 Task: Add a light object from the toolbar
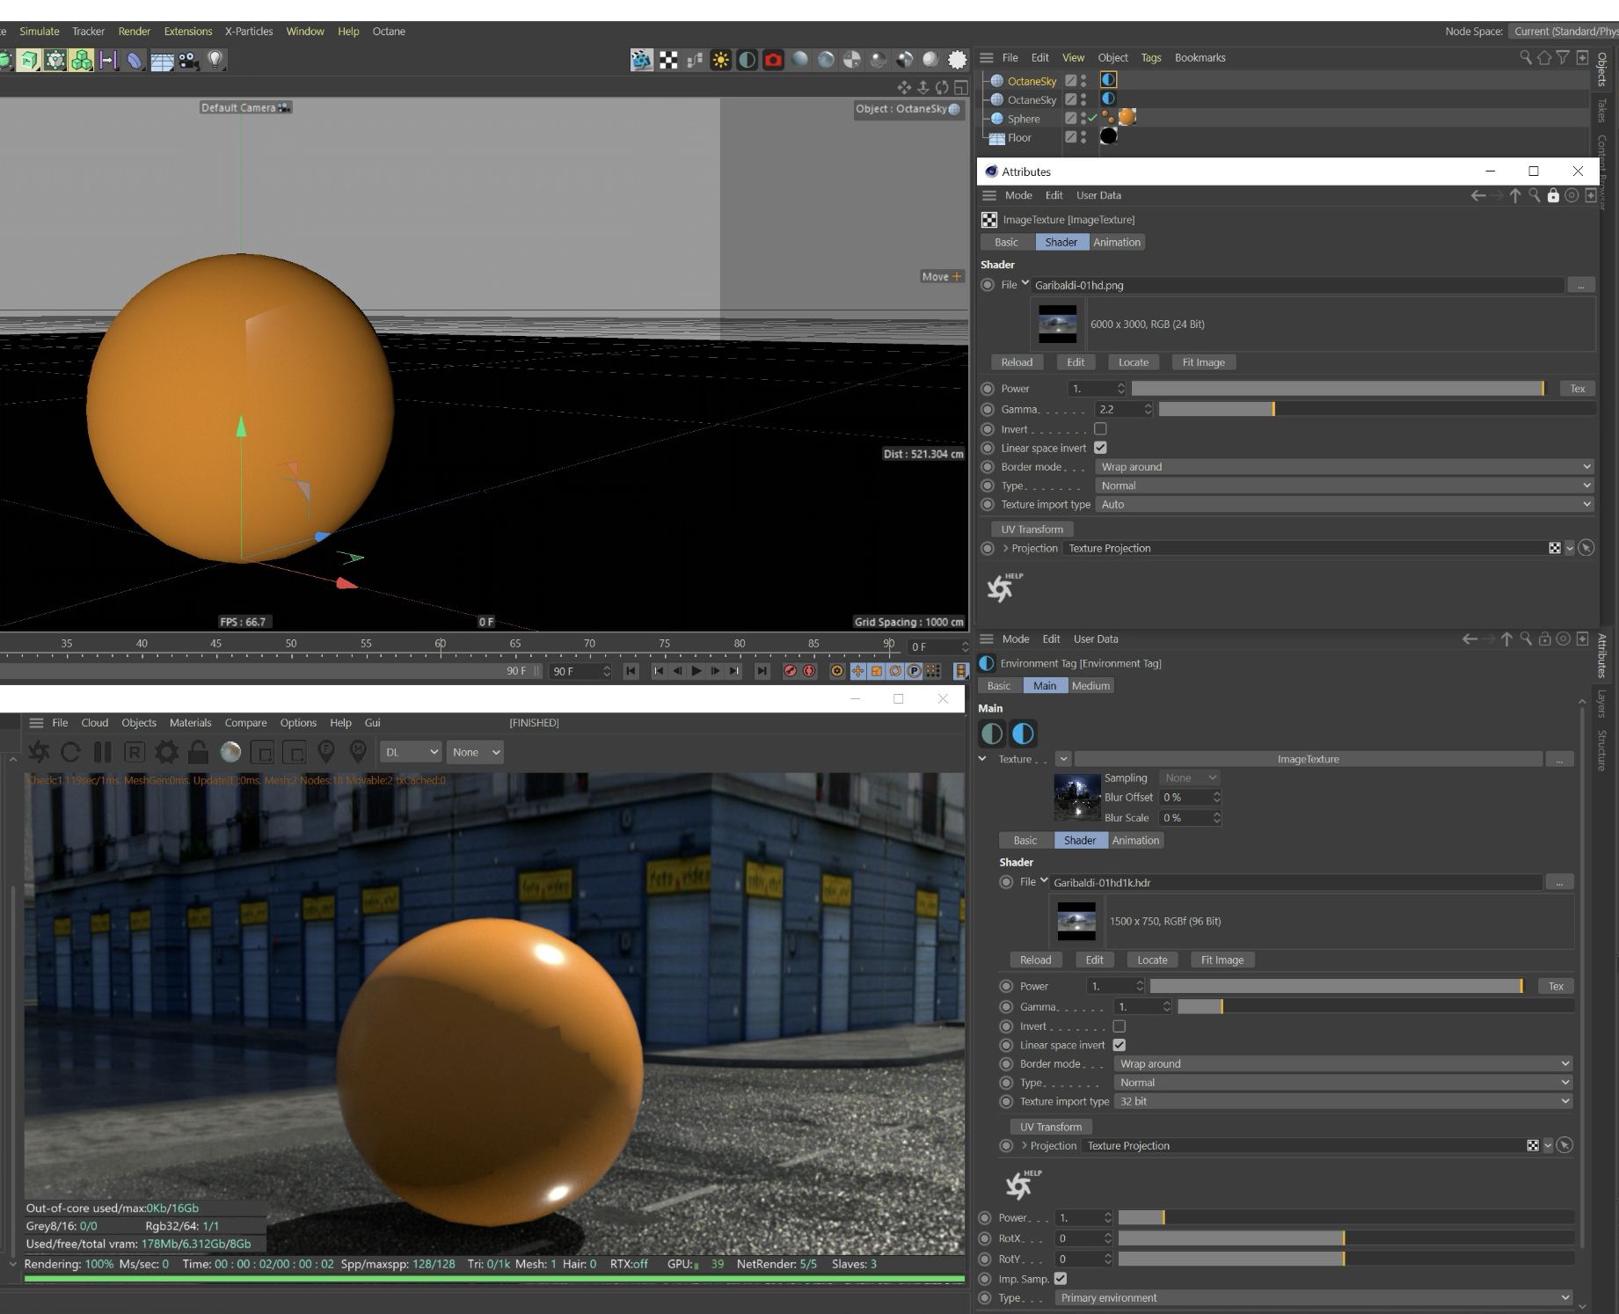[215, 60]
